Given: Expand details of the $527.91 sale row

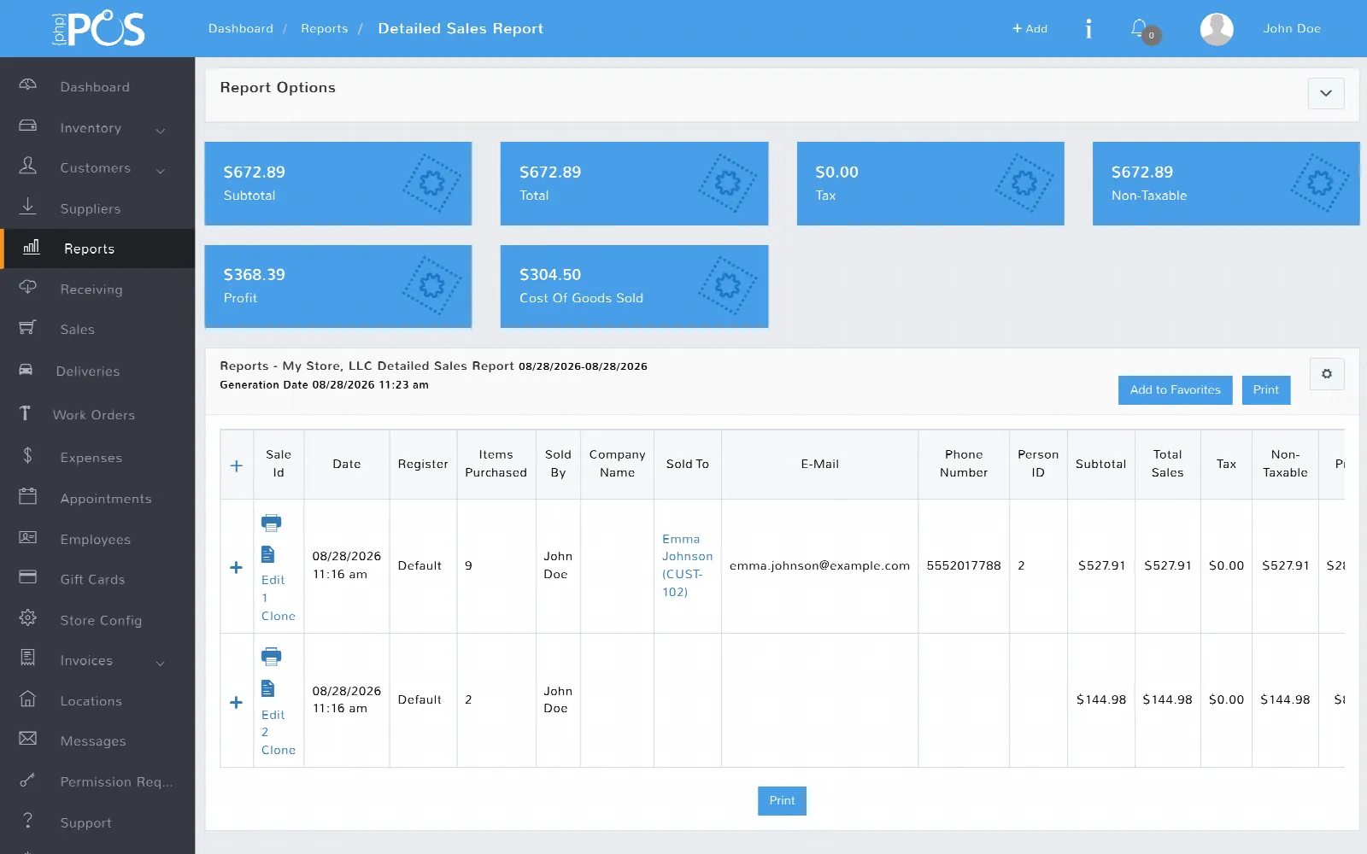Looking at the screenshot, I should [x=237, y=567].
